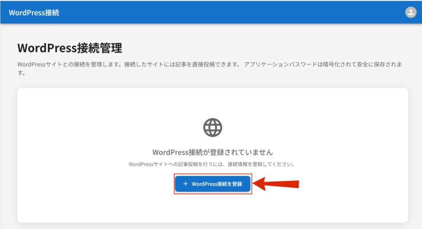Click text about 接続情報を登録してください
The width and height of the screenshot is (422, 229).
[x=212, y=164]
